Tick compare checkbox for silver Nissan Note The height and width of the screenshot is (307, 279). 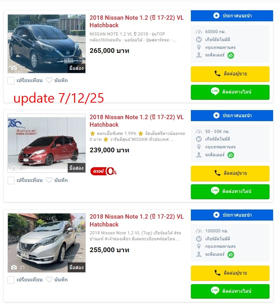coord(11,280)
